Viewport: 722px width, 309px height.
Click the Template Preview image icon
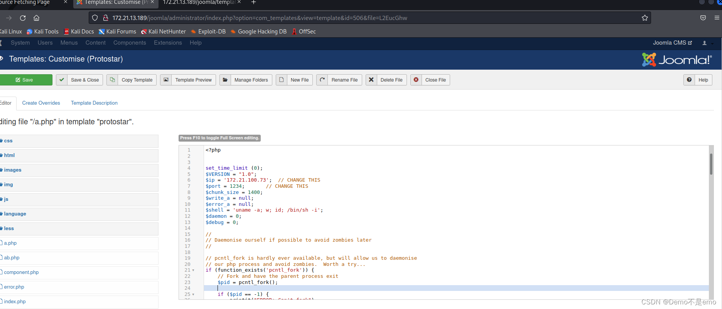(166, 80)
